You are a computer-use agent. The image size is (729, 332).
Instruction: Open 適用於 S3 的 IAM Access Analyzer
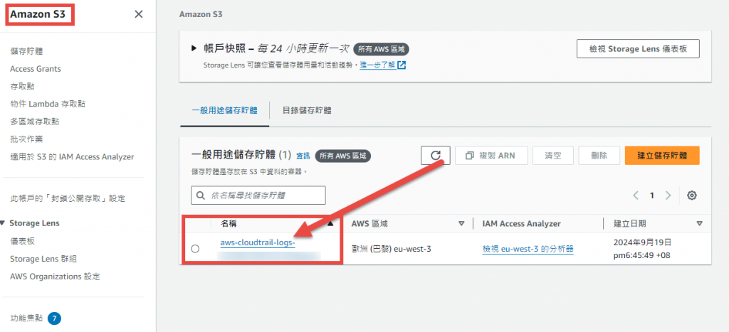point(72,157)
